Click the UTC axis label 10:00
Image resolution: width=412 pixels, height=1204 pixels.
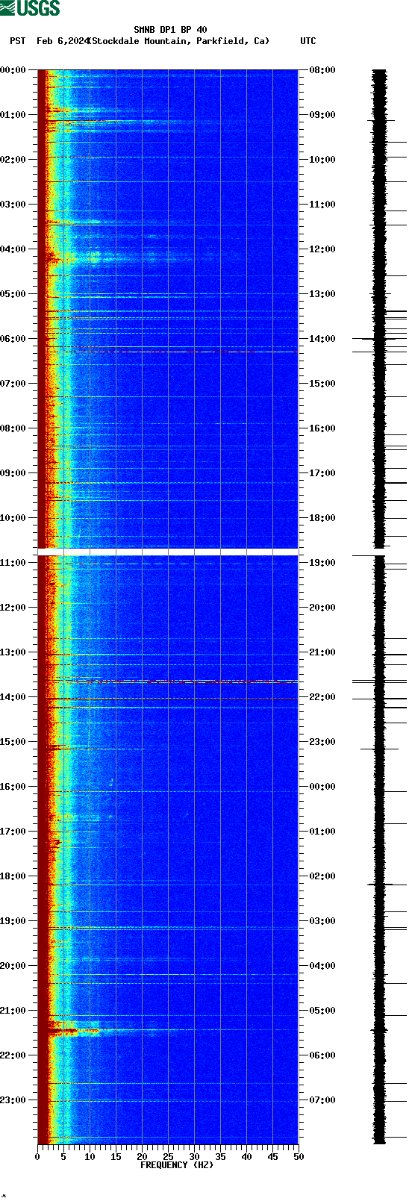click(322, 160)
